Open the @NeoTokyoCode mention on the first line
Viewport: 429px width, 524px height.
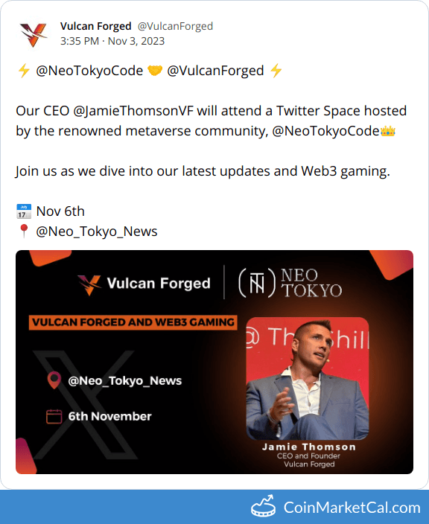pyautogui.click(x=89, y=71)
